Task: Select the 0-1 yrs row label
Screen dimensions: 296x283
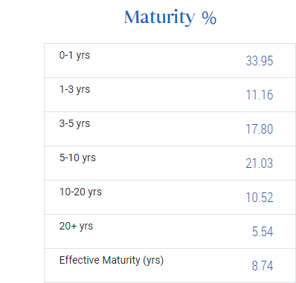Action: click(x=74, y=55)
